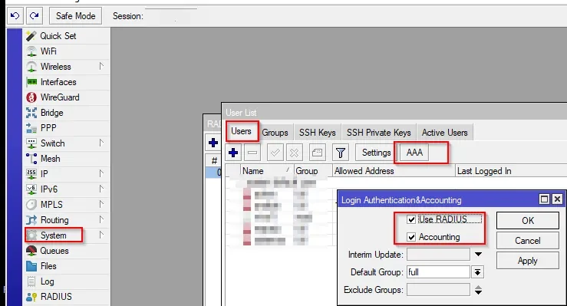Switch to SSH Private Keys tab
Screen dimensions: 567x306
coord(378,133)
